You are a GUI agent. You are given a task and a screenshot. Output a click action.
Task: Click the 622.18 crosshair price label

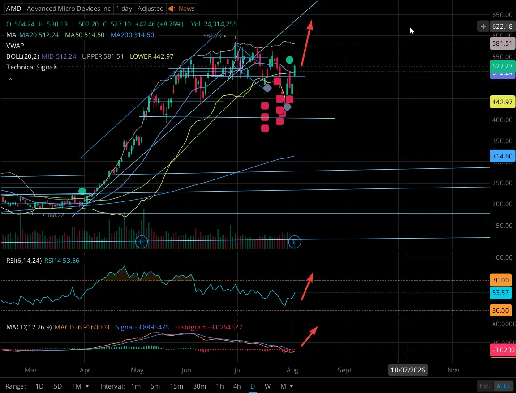coord(502,26)
